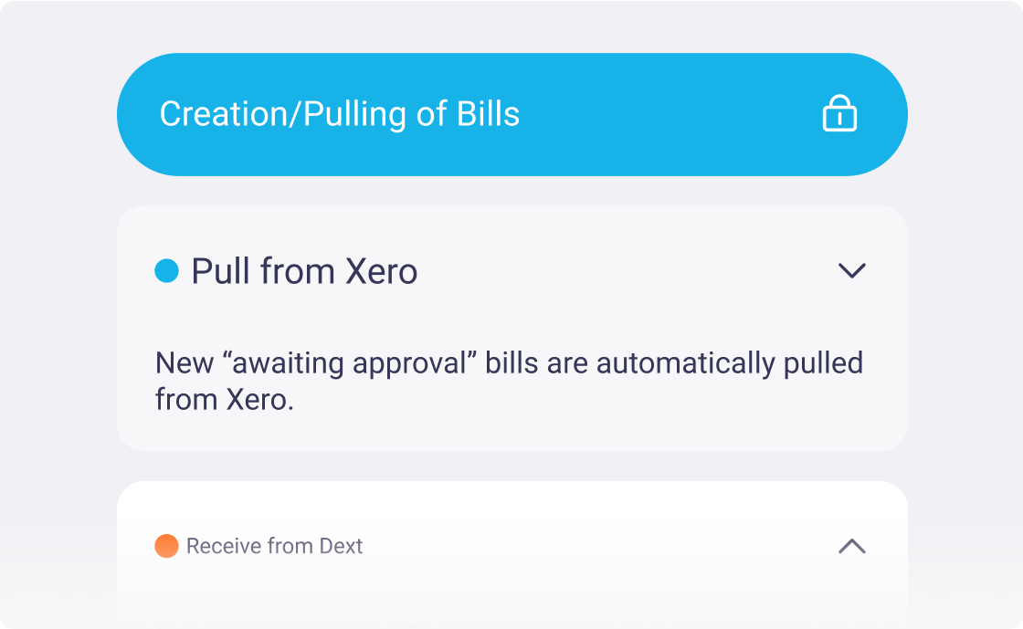Click the blue banner labeled Creation/Pulling of Bills
Image resolution: width=1023 pixels, height=629 pixels.
(x=511, y=113)
